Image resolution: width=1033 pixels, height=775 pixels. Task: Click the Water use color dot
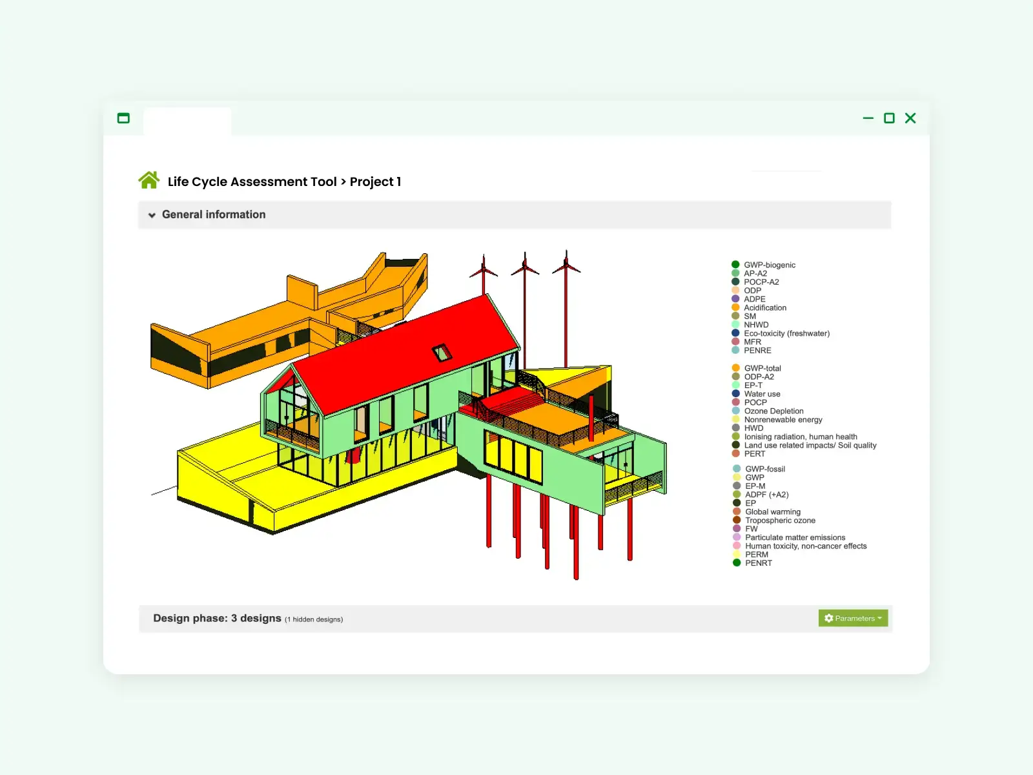pyautogui.click(x=735, y=393)
